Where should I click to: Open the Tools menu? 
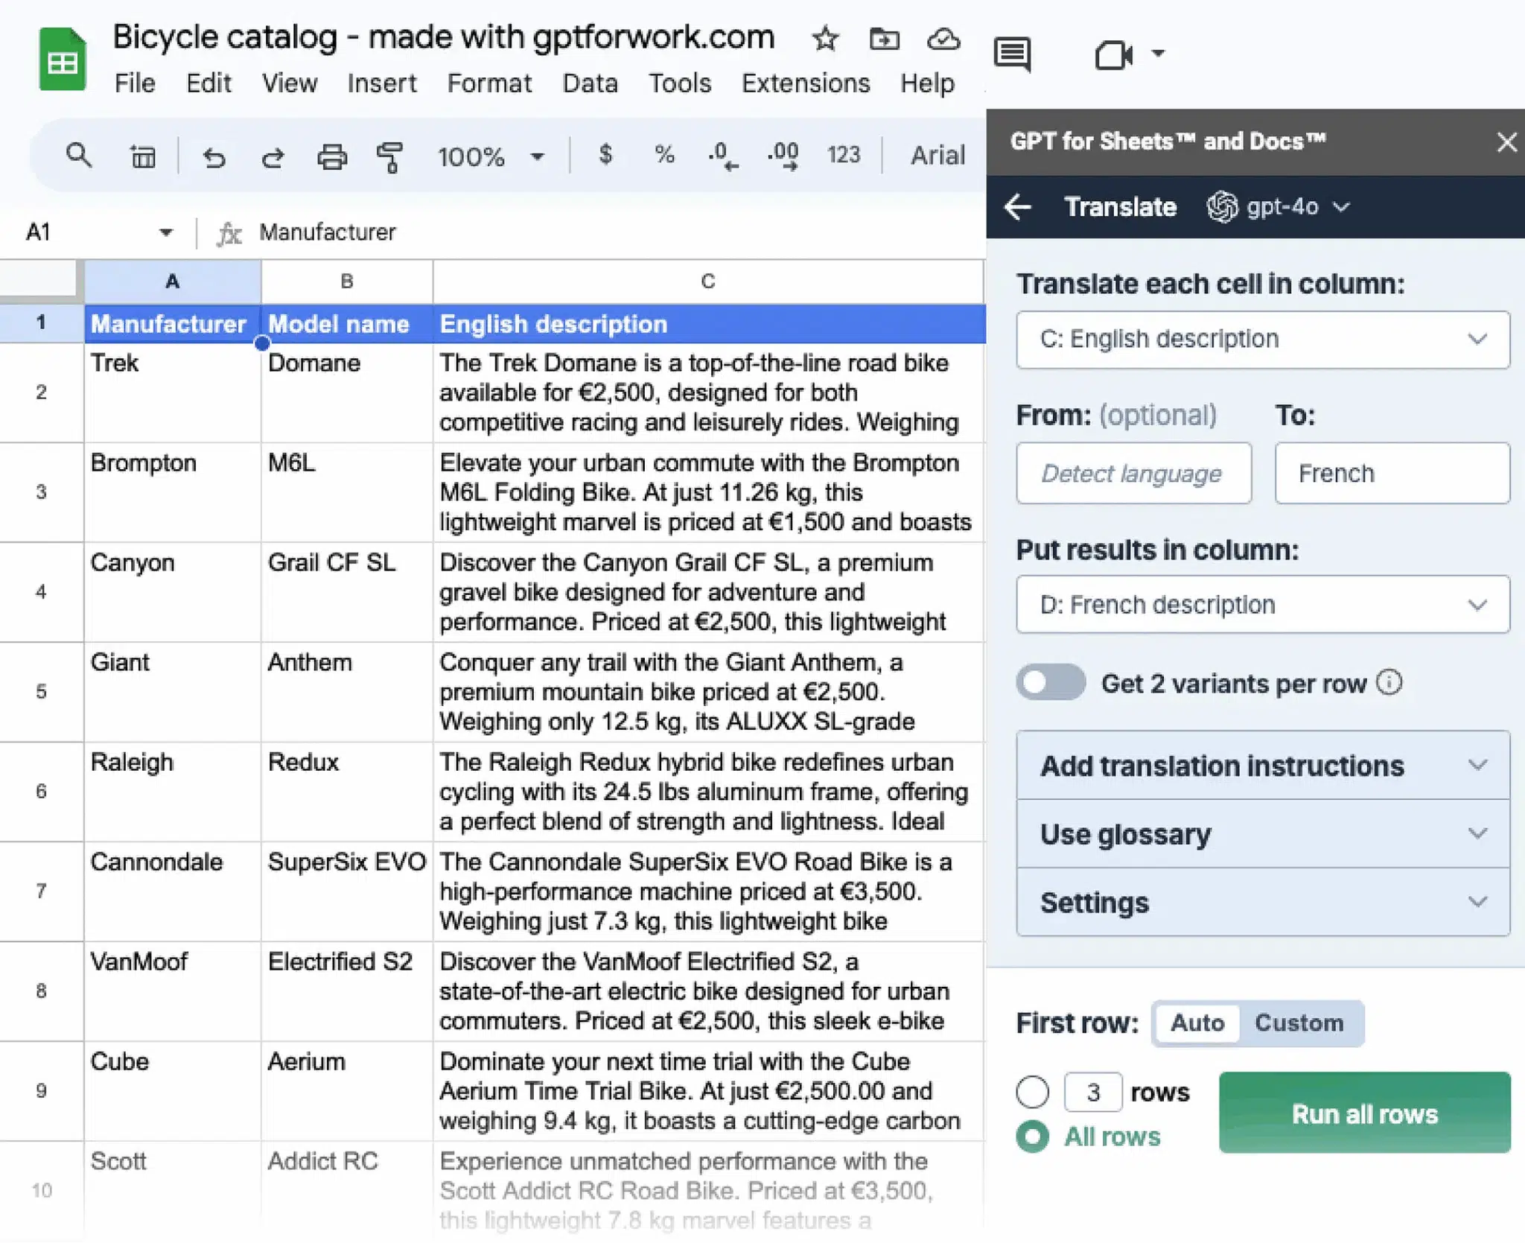pyautogui.click(x=680, y=83)
